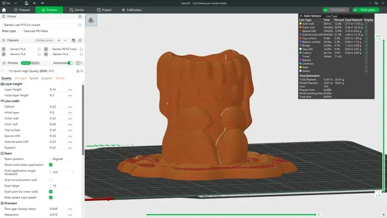The width and height of the screenshot is (387, 218).
Task: Click the horizontal move progress slider handle
Action: pyautogui.click(x=315, y=214)
